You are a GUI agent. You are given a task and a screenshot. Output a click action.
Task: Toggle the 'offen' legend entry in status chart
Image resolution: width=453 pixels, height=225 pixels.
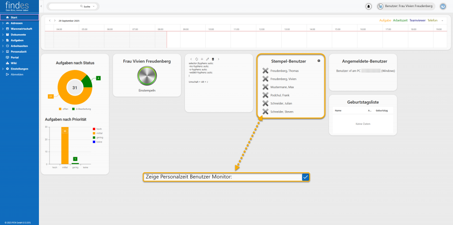pos(63,109)
